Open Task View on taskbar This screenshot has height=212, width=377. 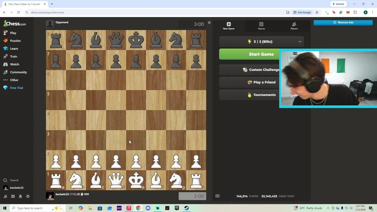[x=71, y=208]
